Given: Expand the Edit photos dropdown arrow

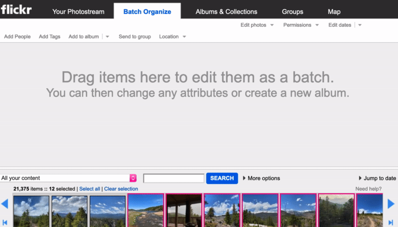Looking at the screenshot, I should tap(272, 25).
